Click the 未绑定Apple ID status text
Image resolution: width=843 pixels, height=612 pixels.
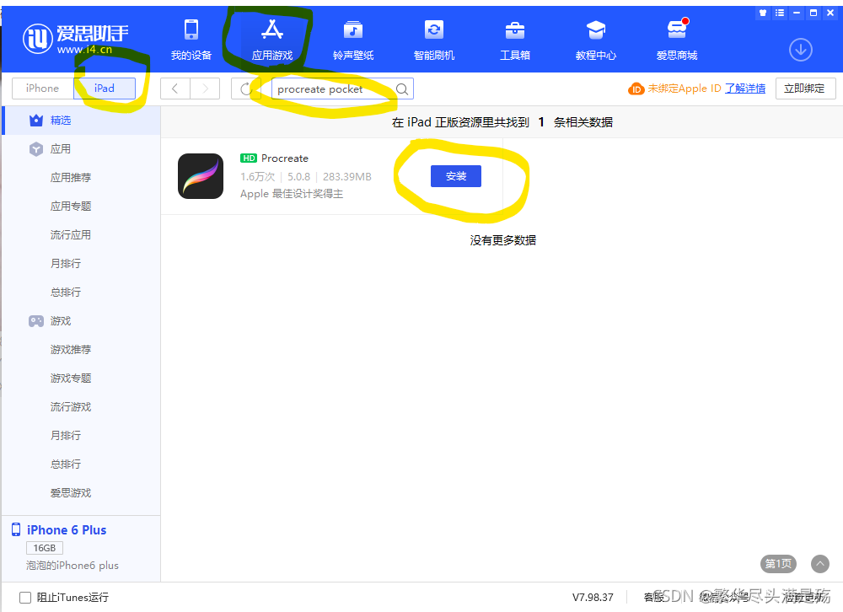click(684, 89)
